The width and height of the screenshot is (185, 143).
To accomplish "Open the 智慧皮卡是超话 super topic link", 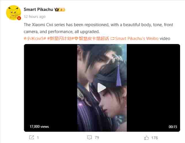I will [x=94, y=39].
